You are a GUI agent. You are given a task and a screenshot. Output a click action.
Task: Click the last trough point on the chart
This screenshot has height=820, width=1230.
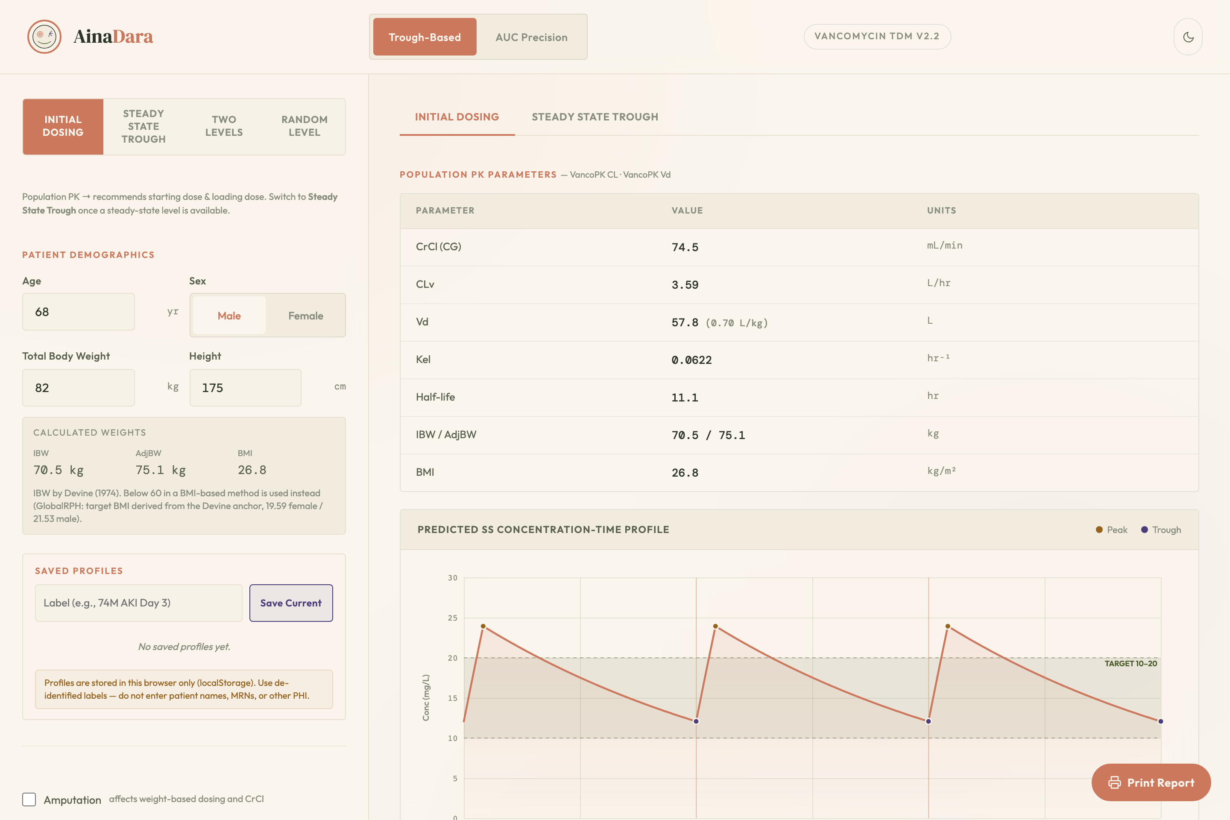pyautogui.click(x=1160, y=721)
